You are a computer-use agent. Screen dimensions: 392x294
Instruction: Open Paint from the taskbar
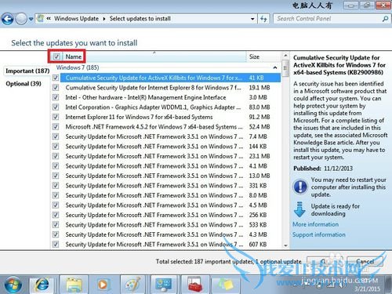pyautogui.click(x=132, y=285)
